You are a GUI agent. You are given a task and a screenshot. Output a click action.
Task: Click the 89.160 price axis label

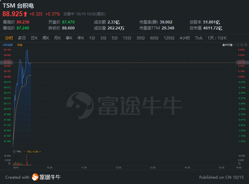point(7,50)
